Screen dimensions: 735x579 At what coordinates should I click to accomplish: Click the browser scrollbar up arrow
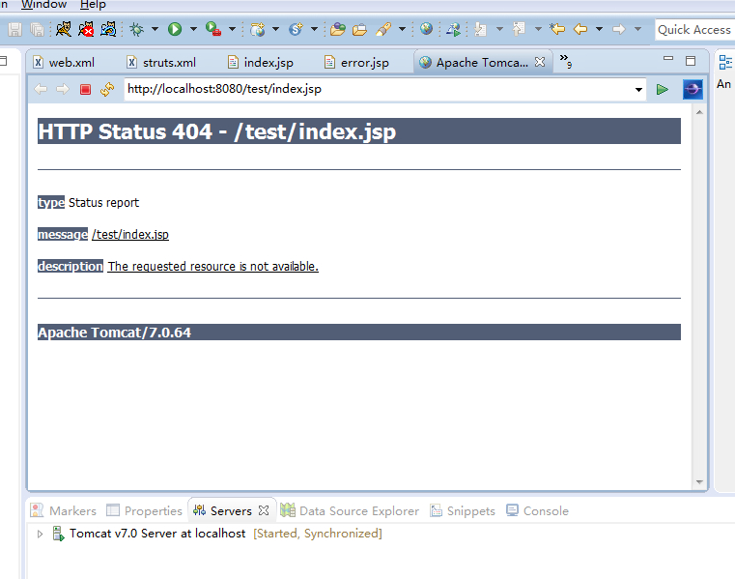pyautogui.click(x=699, y=112)
